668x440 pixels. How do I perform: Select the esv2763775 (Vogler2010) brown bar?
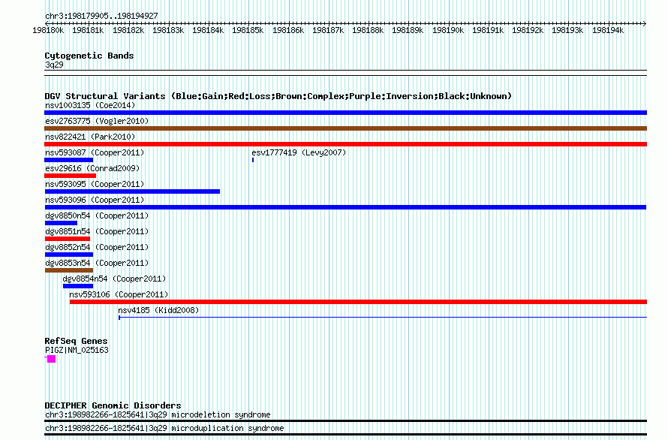(345, 128)
